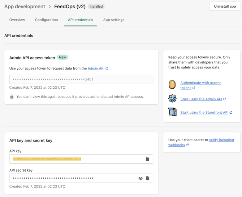Click the lock icon beside the can't-view notice
The height and width of the screenshot is (197, 242).
click(x=12, y=97)
